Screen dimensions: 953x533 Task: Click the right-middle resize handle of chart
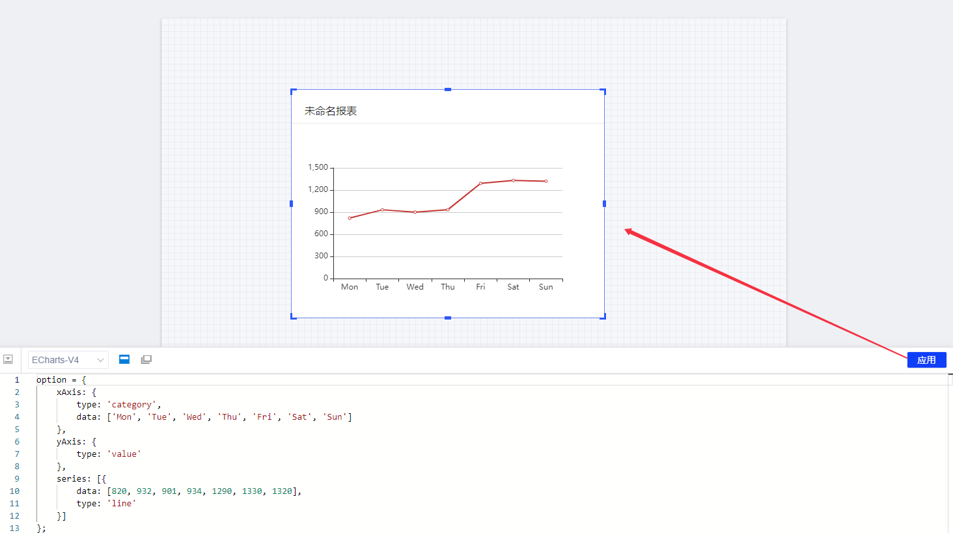(x=604, y=204)
